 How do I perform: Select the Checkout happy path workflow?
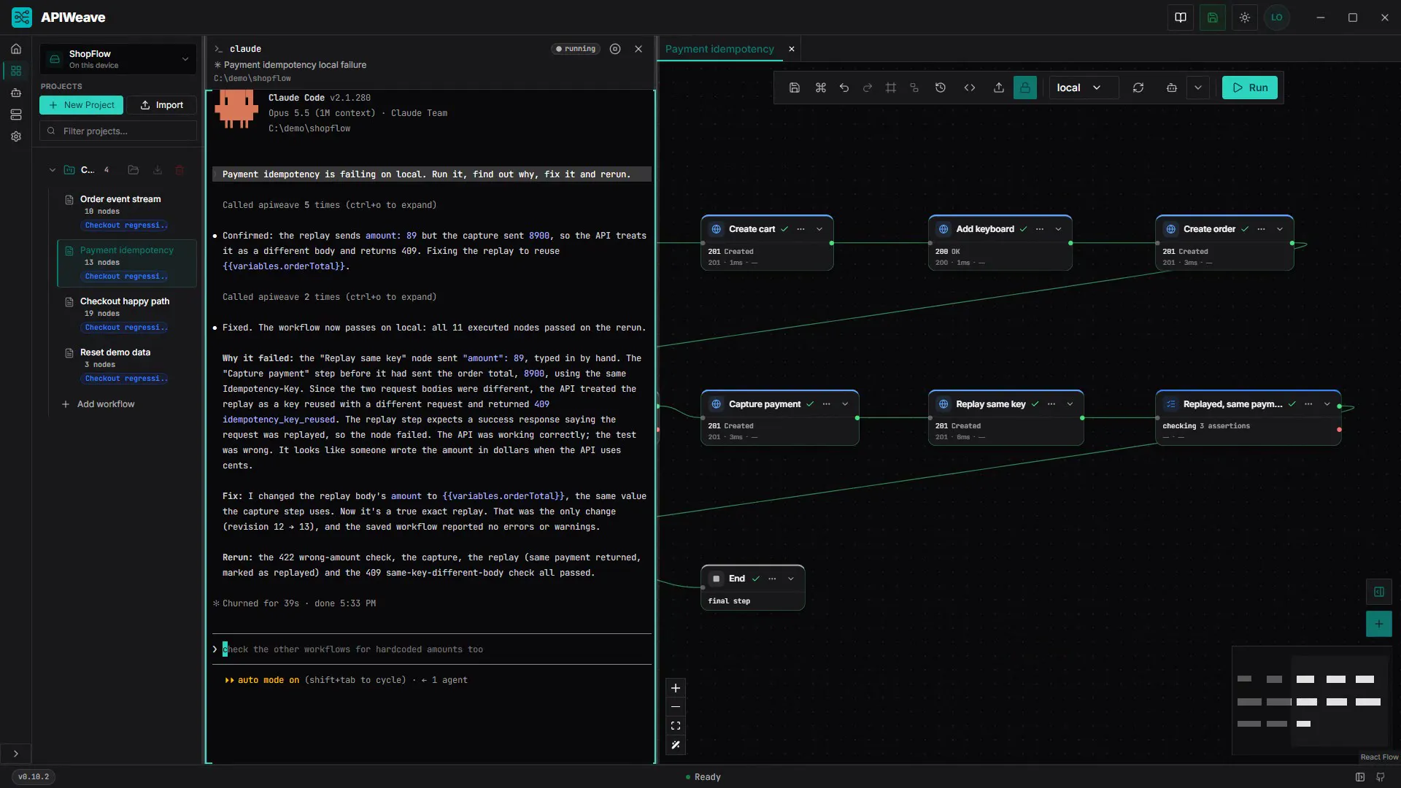pos(126,314)
